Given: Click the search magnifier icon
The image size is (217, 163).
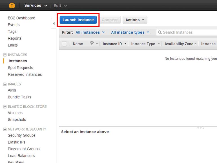Looking at the screenshot, I should coord(160,32).
